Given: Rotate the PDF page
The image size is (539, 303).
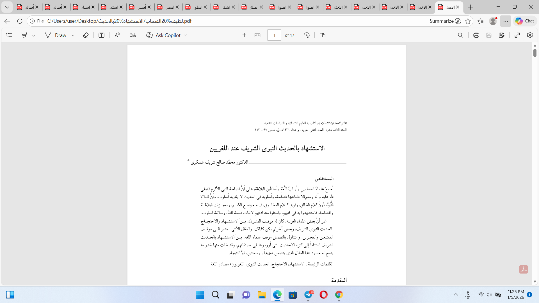Looking at the screenshot, I should tap(307, 35).
